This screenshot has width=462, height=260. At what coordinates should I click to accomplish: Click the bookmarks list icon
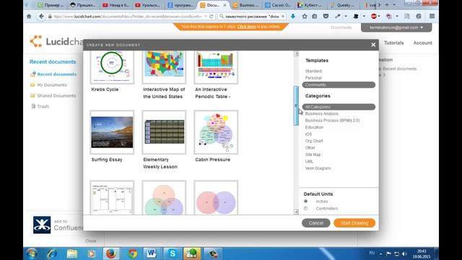click(315, 17)
